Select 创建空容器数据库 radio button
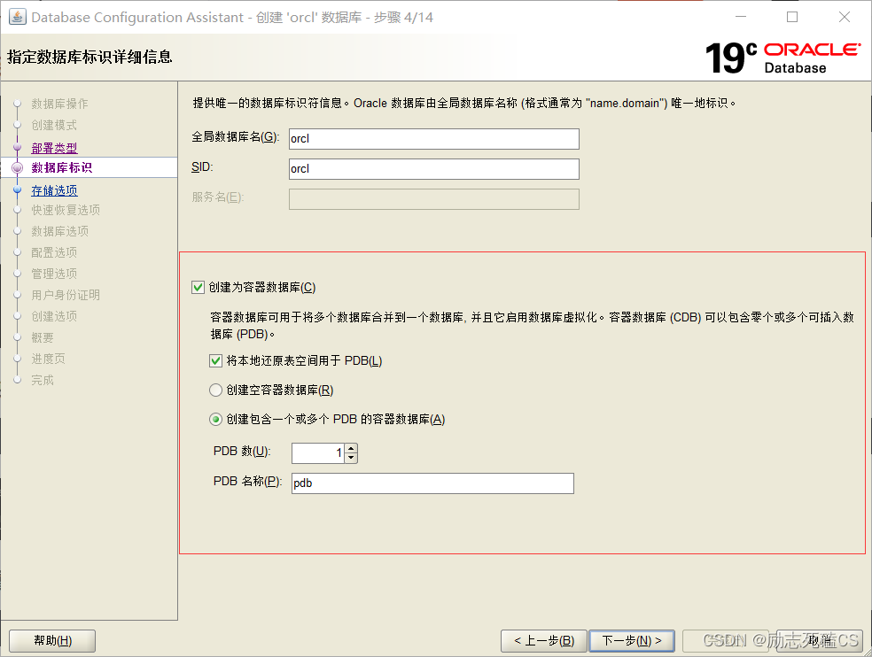 tap(215, 390)
